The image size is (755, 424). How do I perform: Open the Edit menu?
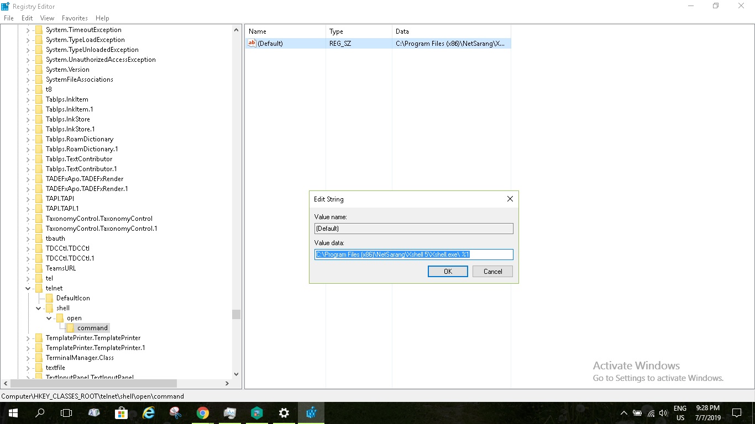point(27,18)
